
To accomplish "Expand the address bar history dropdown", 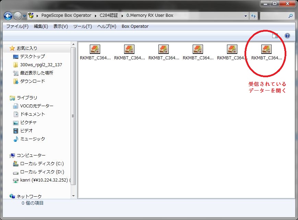I will pos(246,16).
